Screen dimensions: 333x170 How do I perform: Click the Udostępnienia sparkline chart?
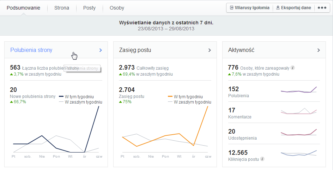coord(299,132)
